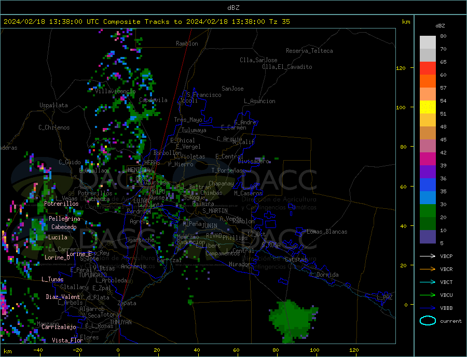This screenshot has width=467, height=357.
Task: Click the Lomas_Blancas map label
Action: (327, 232)
